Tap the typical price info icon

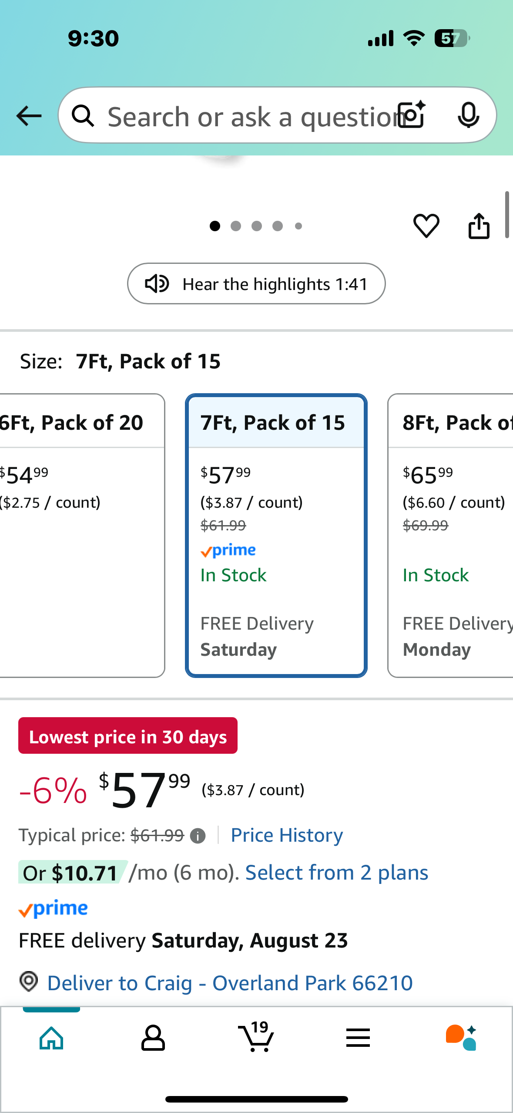tap(198, 836)
